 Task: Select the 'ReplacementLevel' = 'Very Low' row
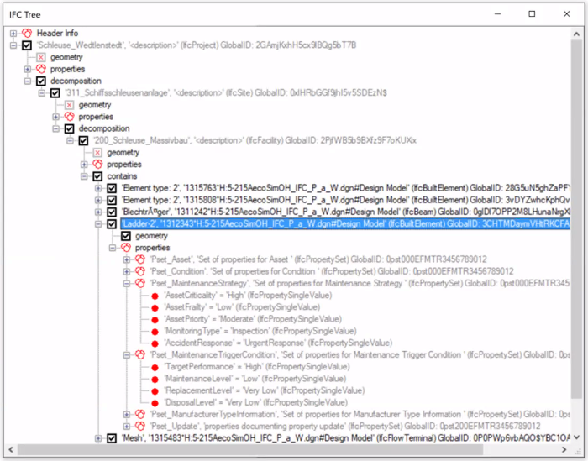tap(265, 390)
